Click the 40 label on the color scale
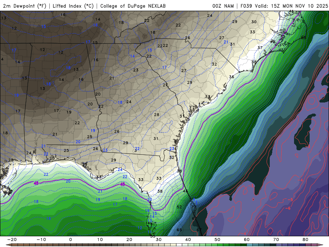This screenshot has height=247, width=329. [x=188, y=240]
